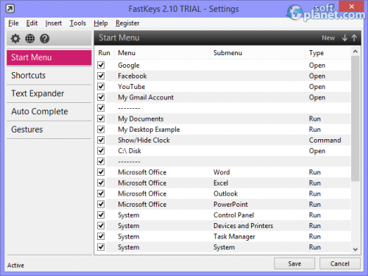
Task: Open the Auto Complete section
Action: (x=49, y=112)
